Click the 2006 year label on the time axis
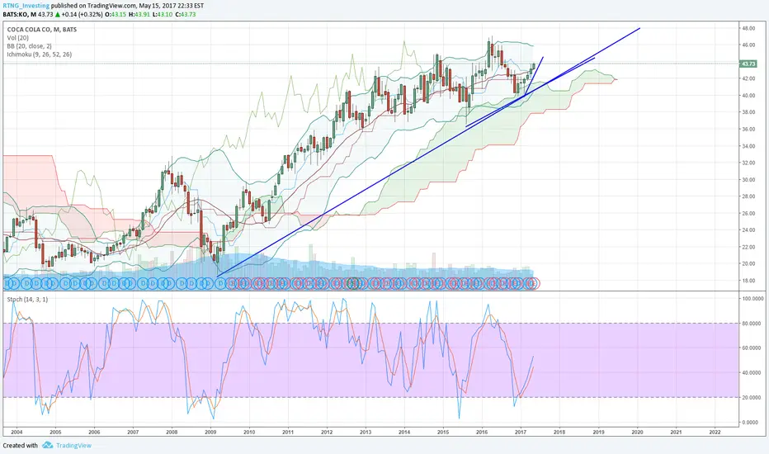Viewport: 769px width, 454px height. pos(94,433)
